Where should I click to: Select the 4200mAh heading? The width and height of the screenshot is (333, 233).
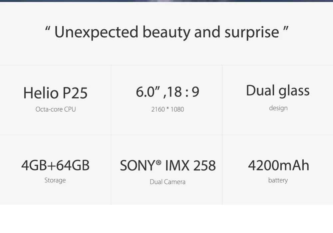coord(278,165)
